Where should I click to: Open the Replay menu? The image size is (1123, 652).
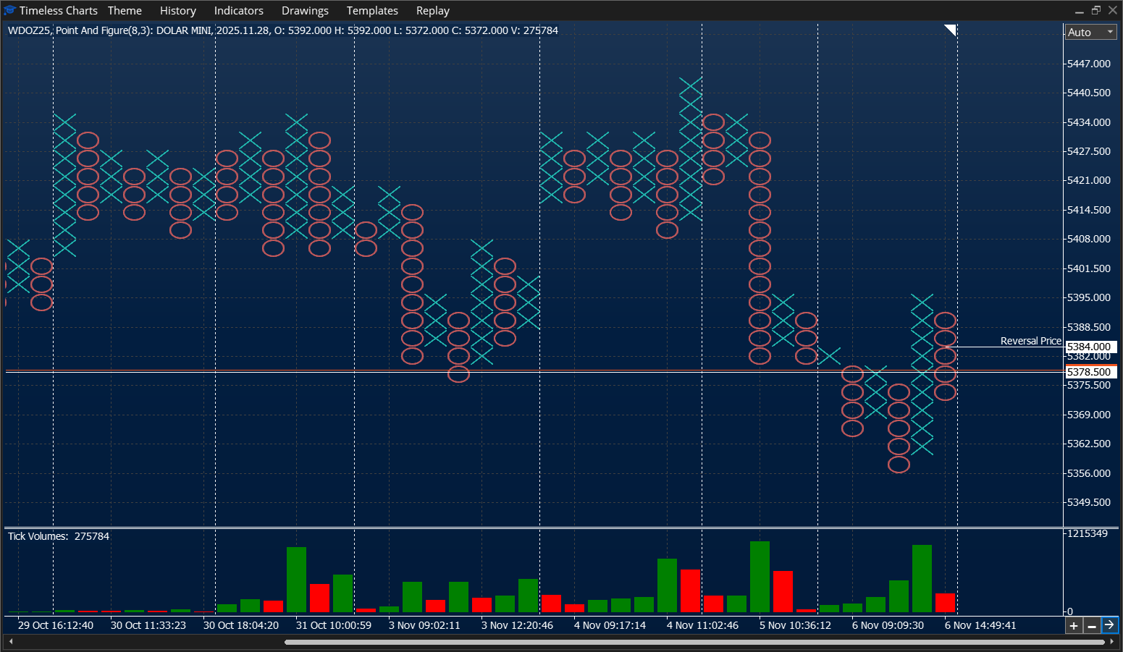432,10
